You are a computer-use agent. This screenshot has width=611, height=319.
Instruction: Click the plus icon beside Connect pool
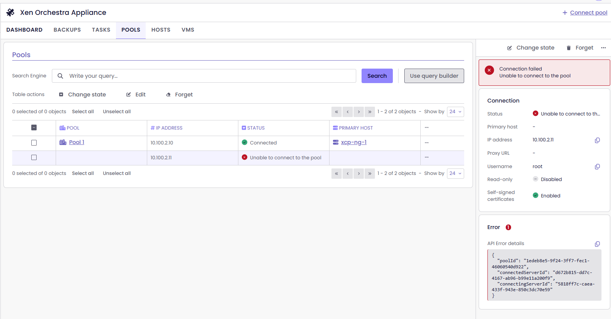(565, 13)
